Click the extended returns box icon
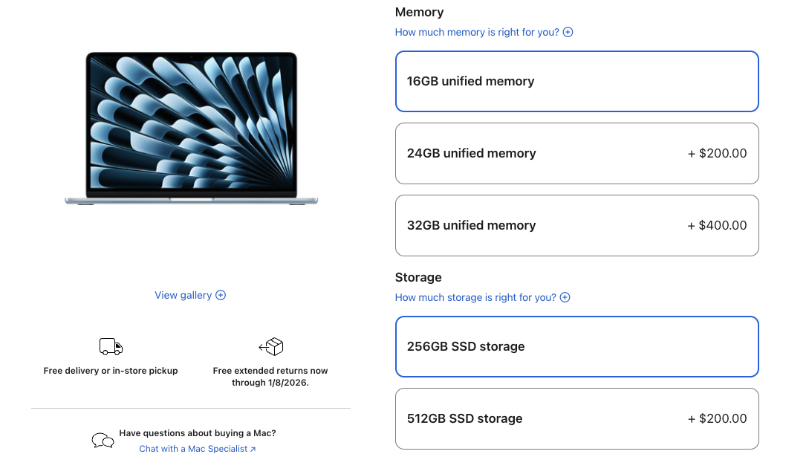809x454 pixels. pyautogui.click(x=270, y=346)
